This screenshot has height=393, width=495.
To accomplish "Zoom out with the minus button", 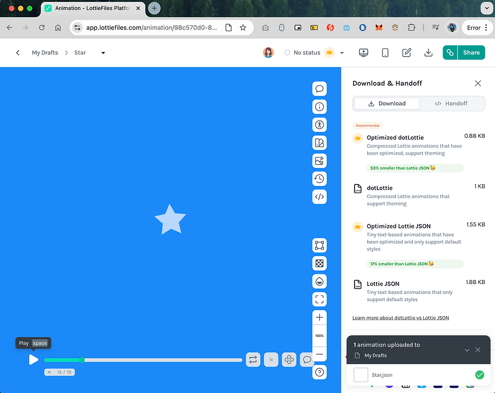I will coord(319,354).
